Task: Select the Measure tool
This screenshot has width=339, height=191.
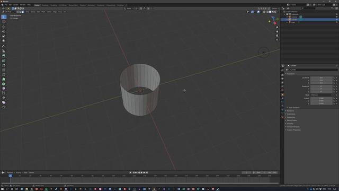Action: (x=4, y=51)
